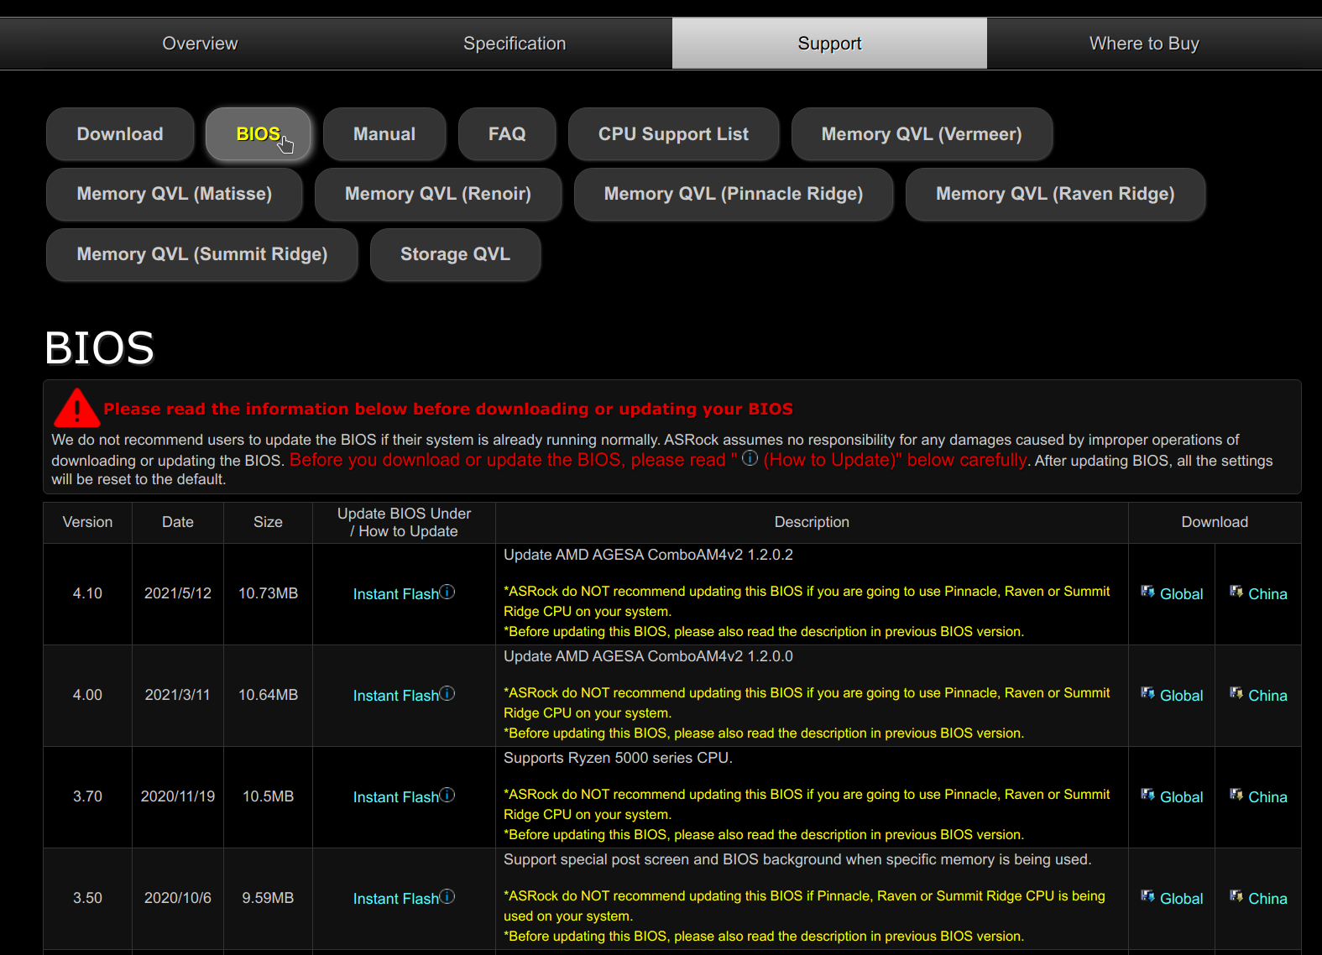The width and height of the screenshot is (1322, 955).
Task: View the CPU Support List
Action: pyautogui.click(x=673, y=134)
